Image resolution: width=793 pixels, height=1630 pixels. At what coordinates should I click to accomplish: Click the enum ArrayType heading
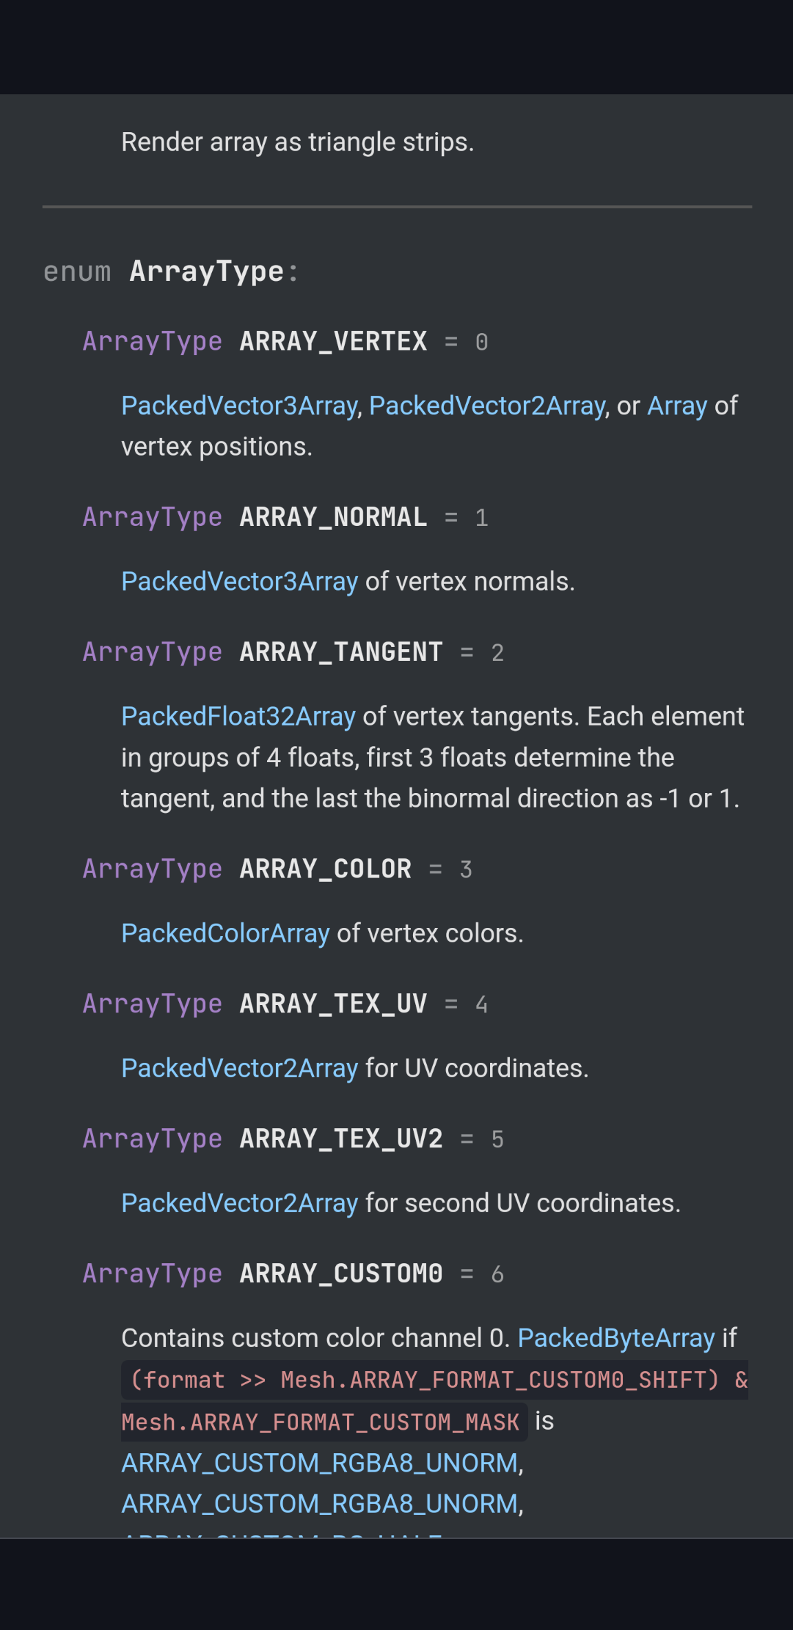[x=171, y=271]
